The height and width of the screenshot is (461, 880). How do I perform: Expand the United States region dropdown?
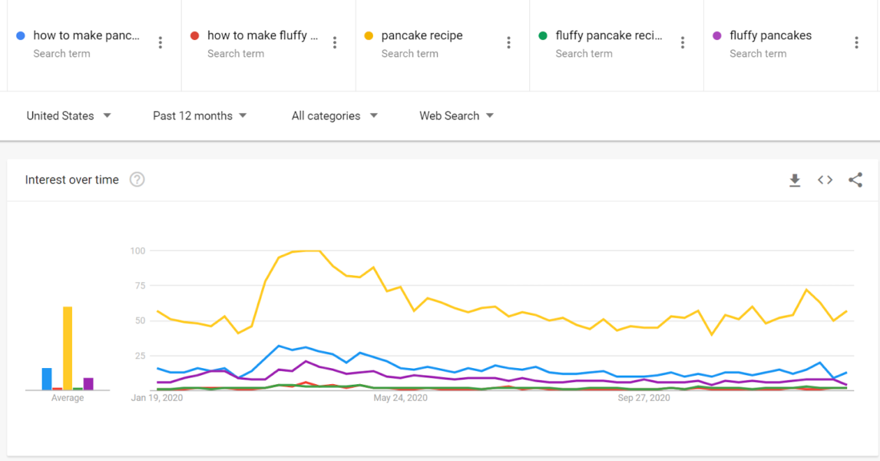(68, 116)
